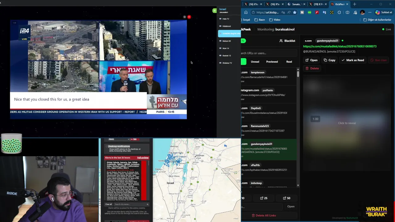Click the read aloud icon in address bar

[x=289, y=12]
